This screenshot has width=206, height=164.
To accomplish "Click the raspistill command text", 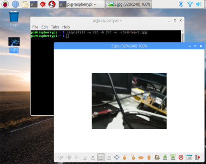I will coord(107,32).
